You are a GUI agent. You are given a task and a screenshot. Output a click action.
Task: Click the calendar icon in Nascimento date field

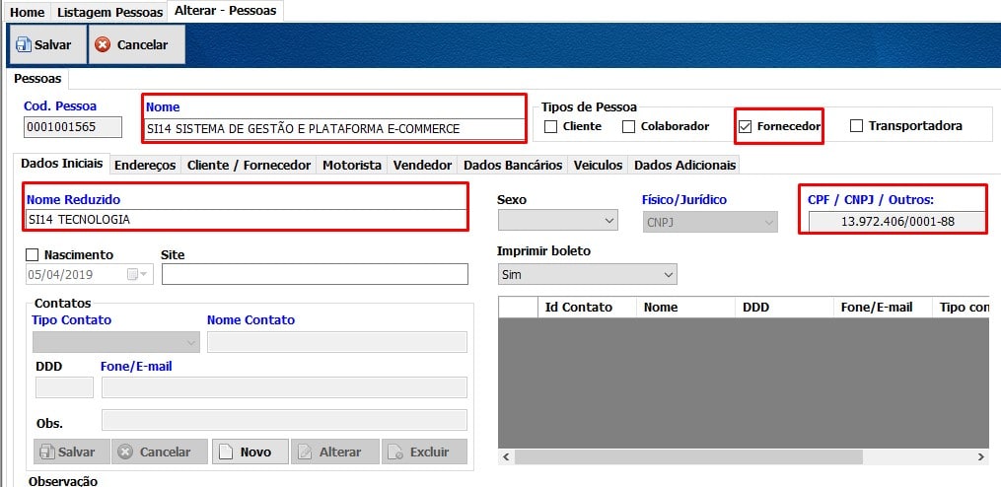pos(132,274)
